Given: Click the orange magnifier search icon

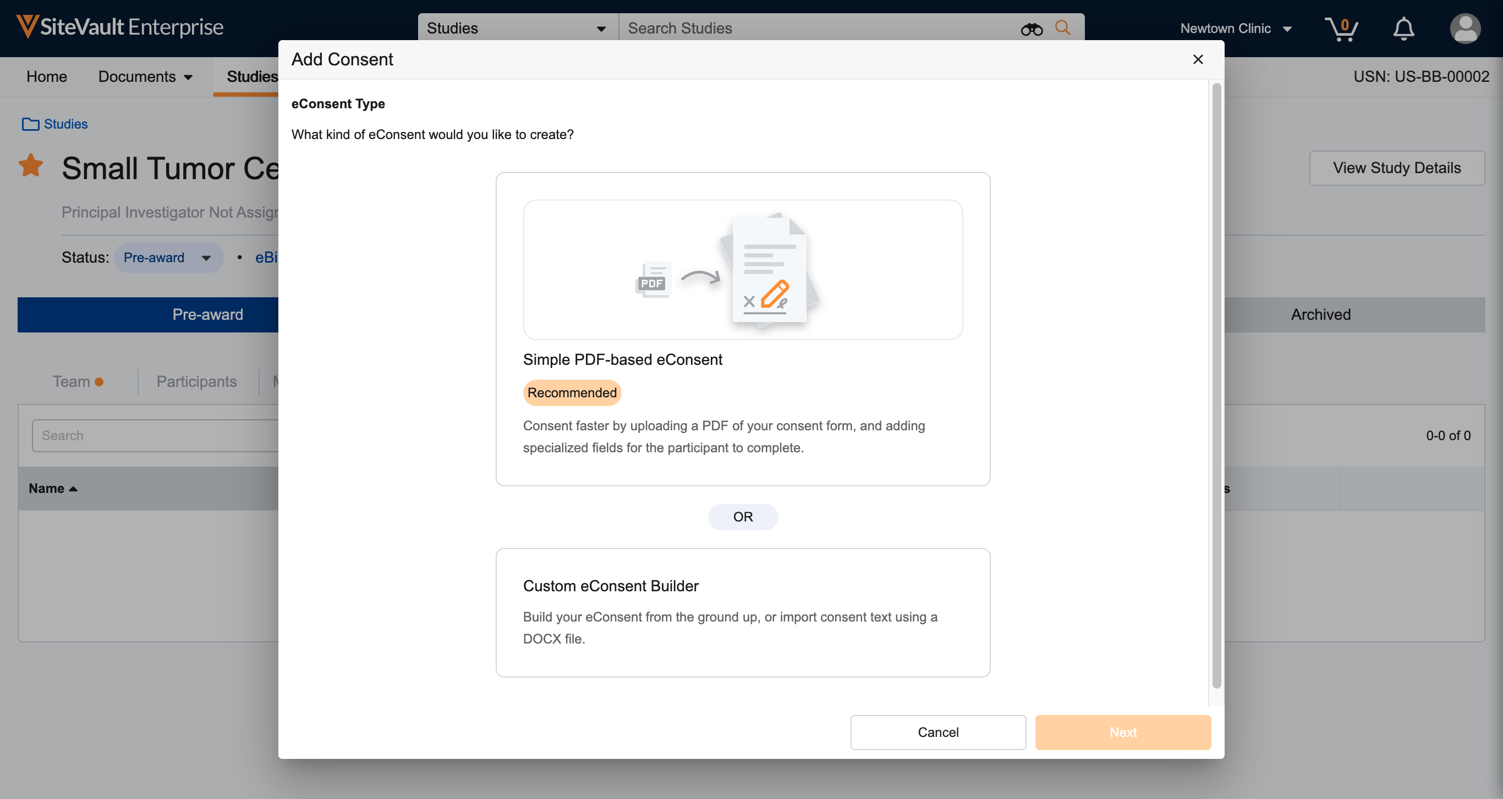Looking at the screenshot, I should [1062, 27].
